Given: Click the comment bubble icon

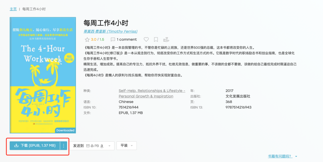Looking at the screenshot, I should 113,40.
